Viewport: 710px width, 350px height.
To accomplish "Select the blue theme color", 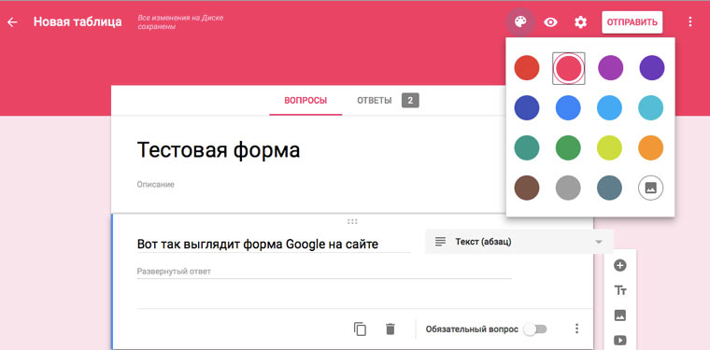I will (568, 108).
